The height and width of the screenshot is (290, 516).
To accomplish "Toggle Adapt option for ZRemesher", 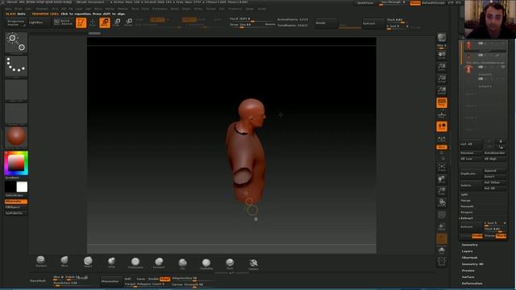I will point(164,279).
